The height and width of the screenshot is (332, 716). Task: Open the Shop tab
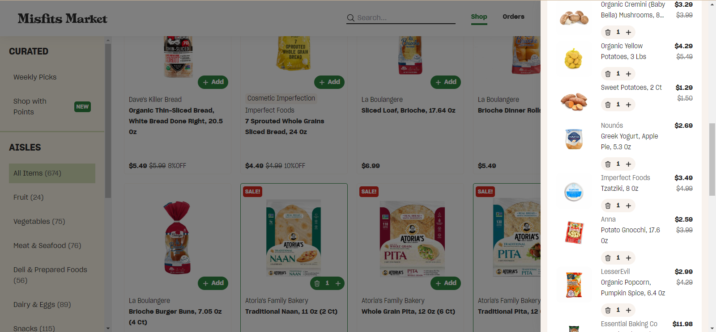(x=479, y=17)
